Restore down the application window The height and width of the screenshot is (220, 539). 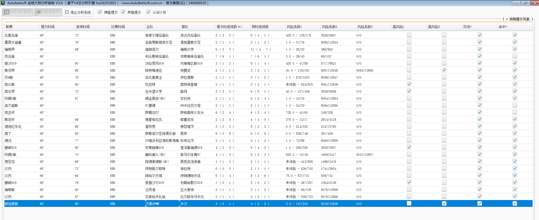525,3
